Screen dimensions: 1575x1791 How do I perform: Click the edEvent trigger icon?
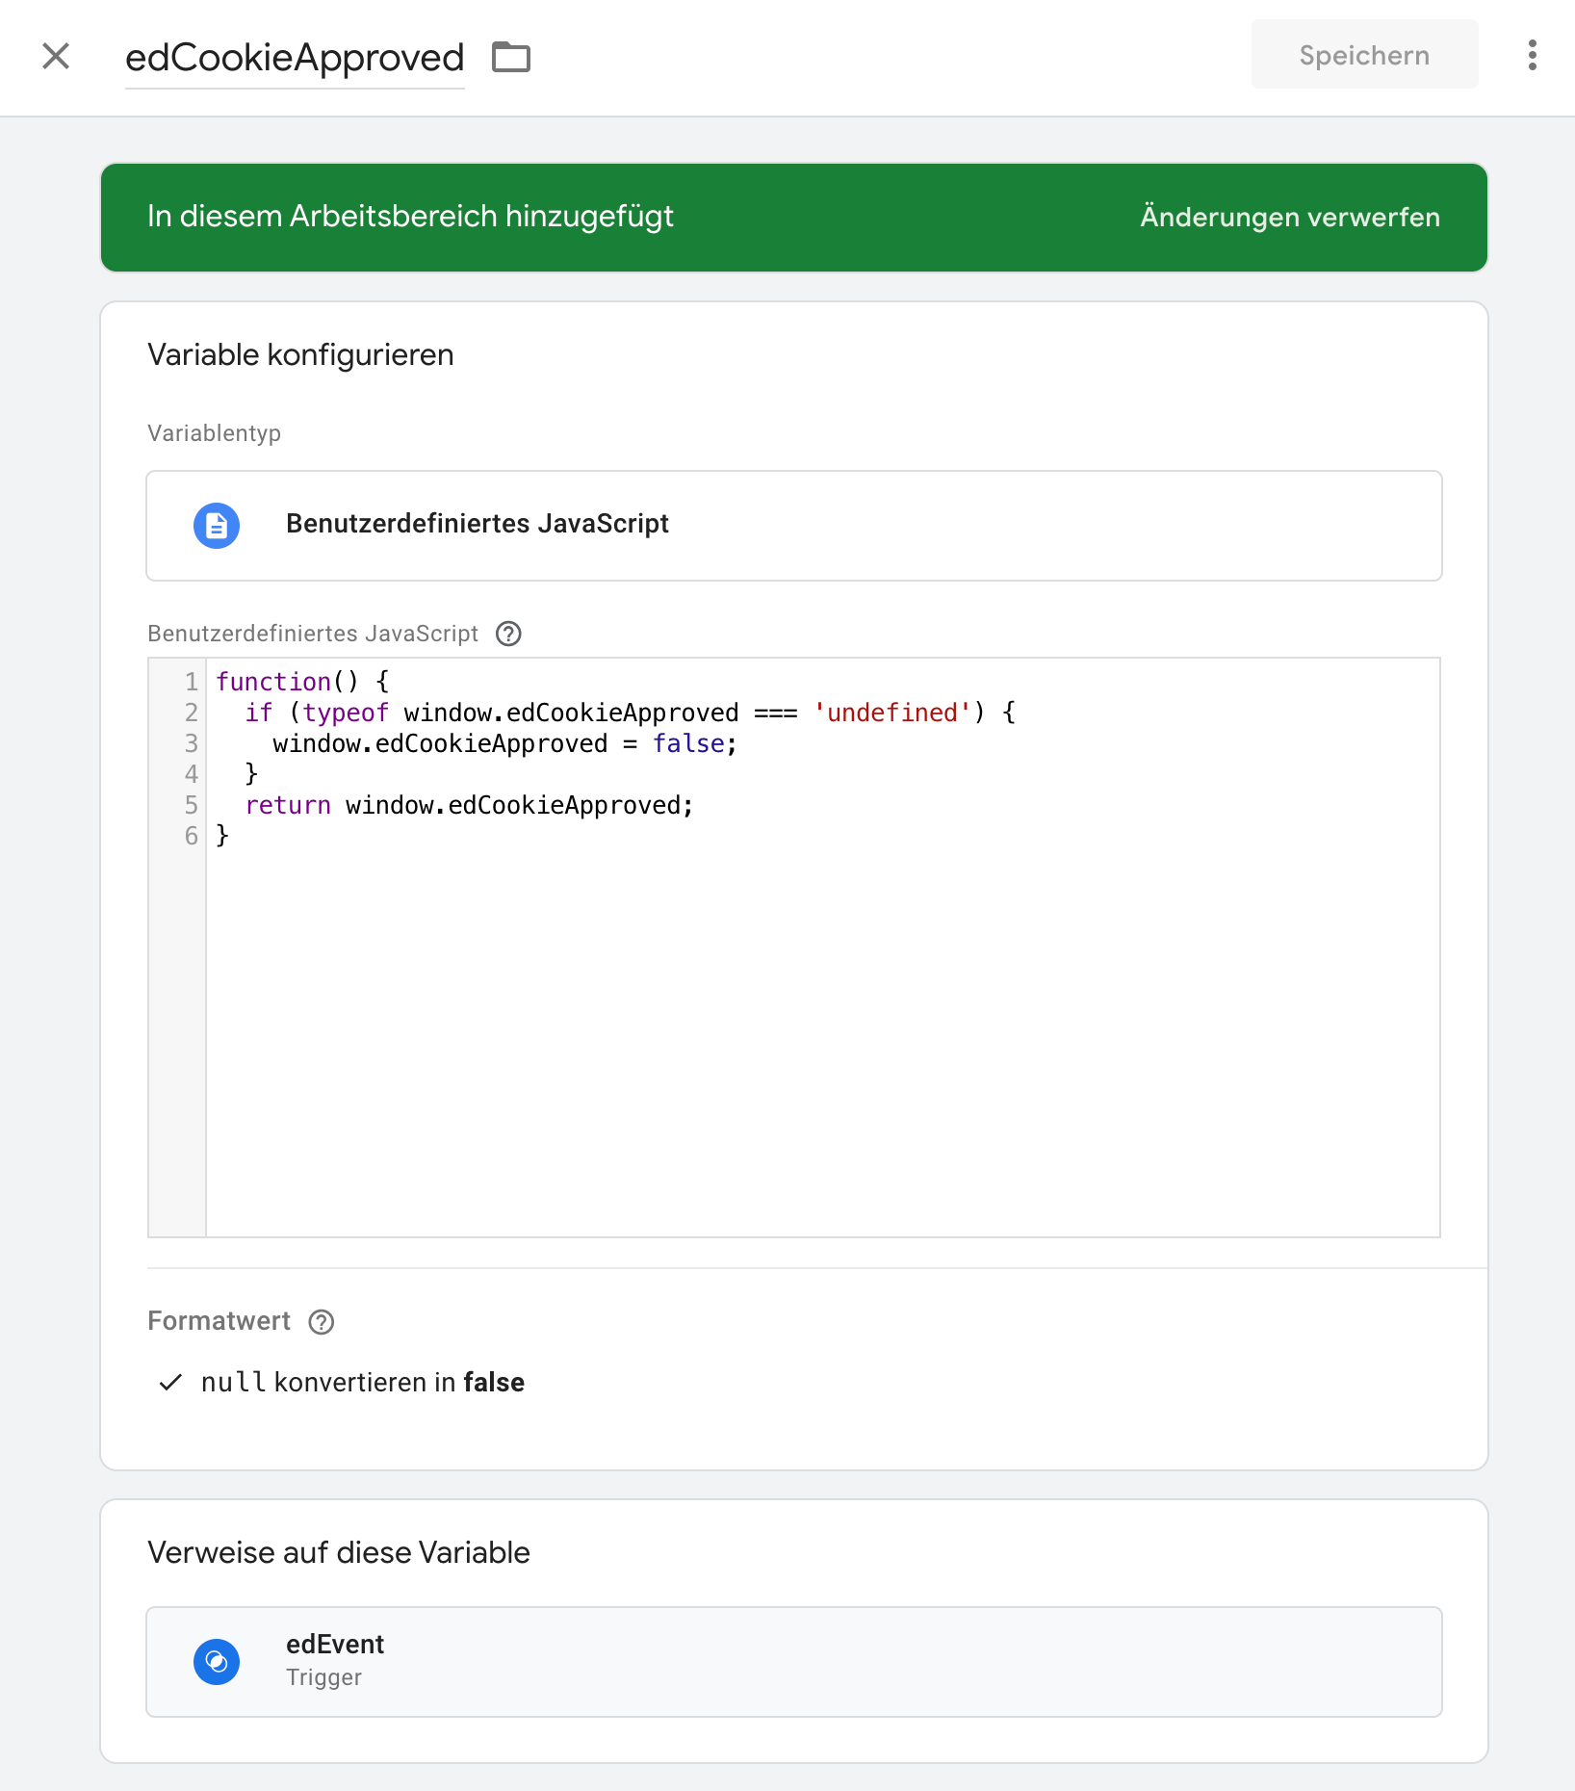click(x=217, y=1662)
